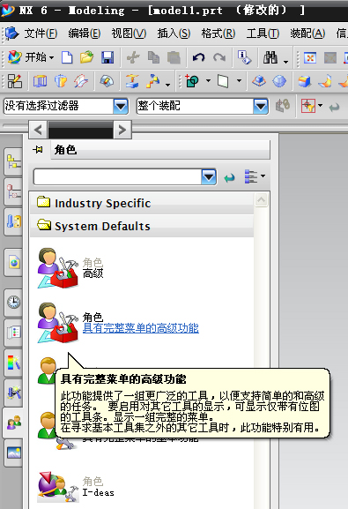Open the Insert menu
The height and width of the screenshot is (509, 348).
[174, 34]
